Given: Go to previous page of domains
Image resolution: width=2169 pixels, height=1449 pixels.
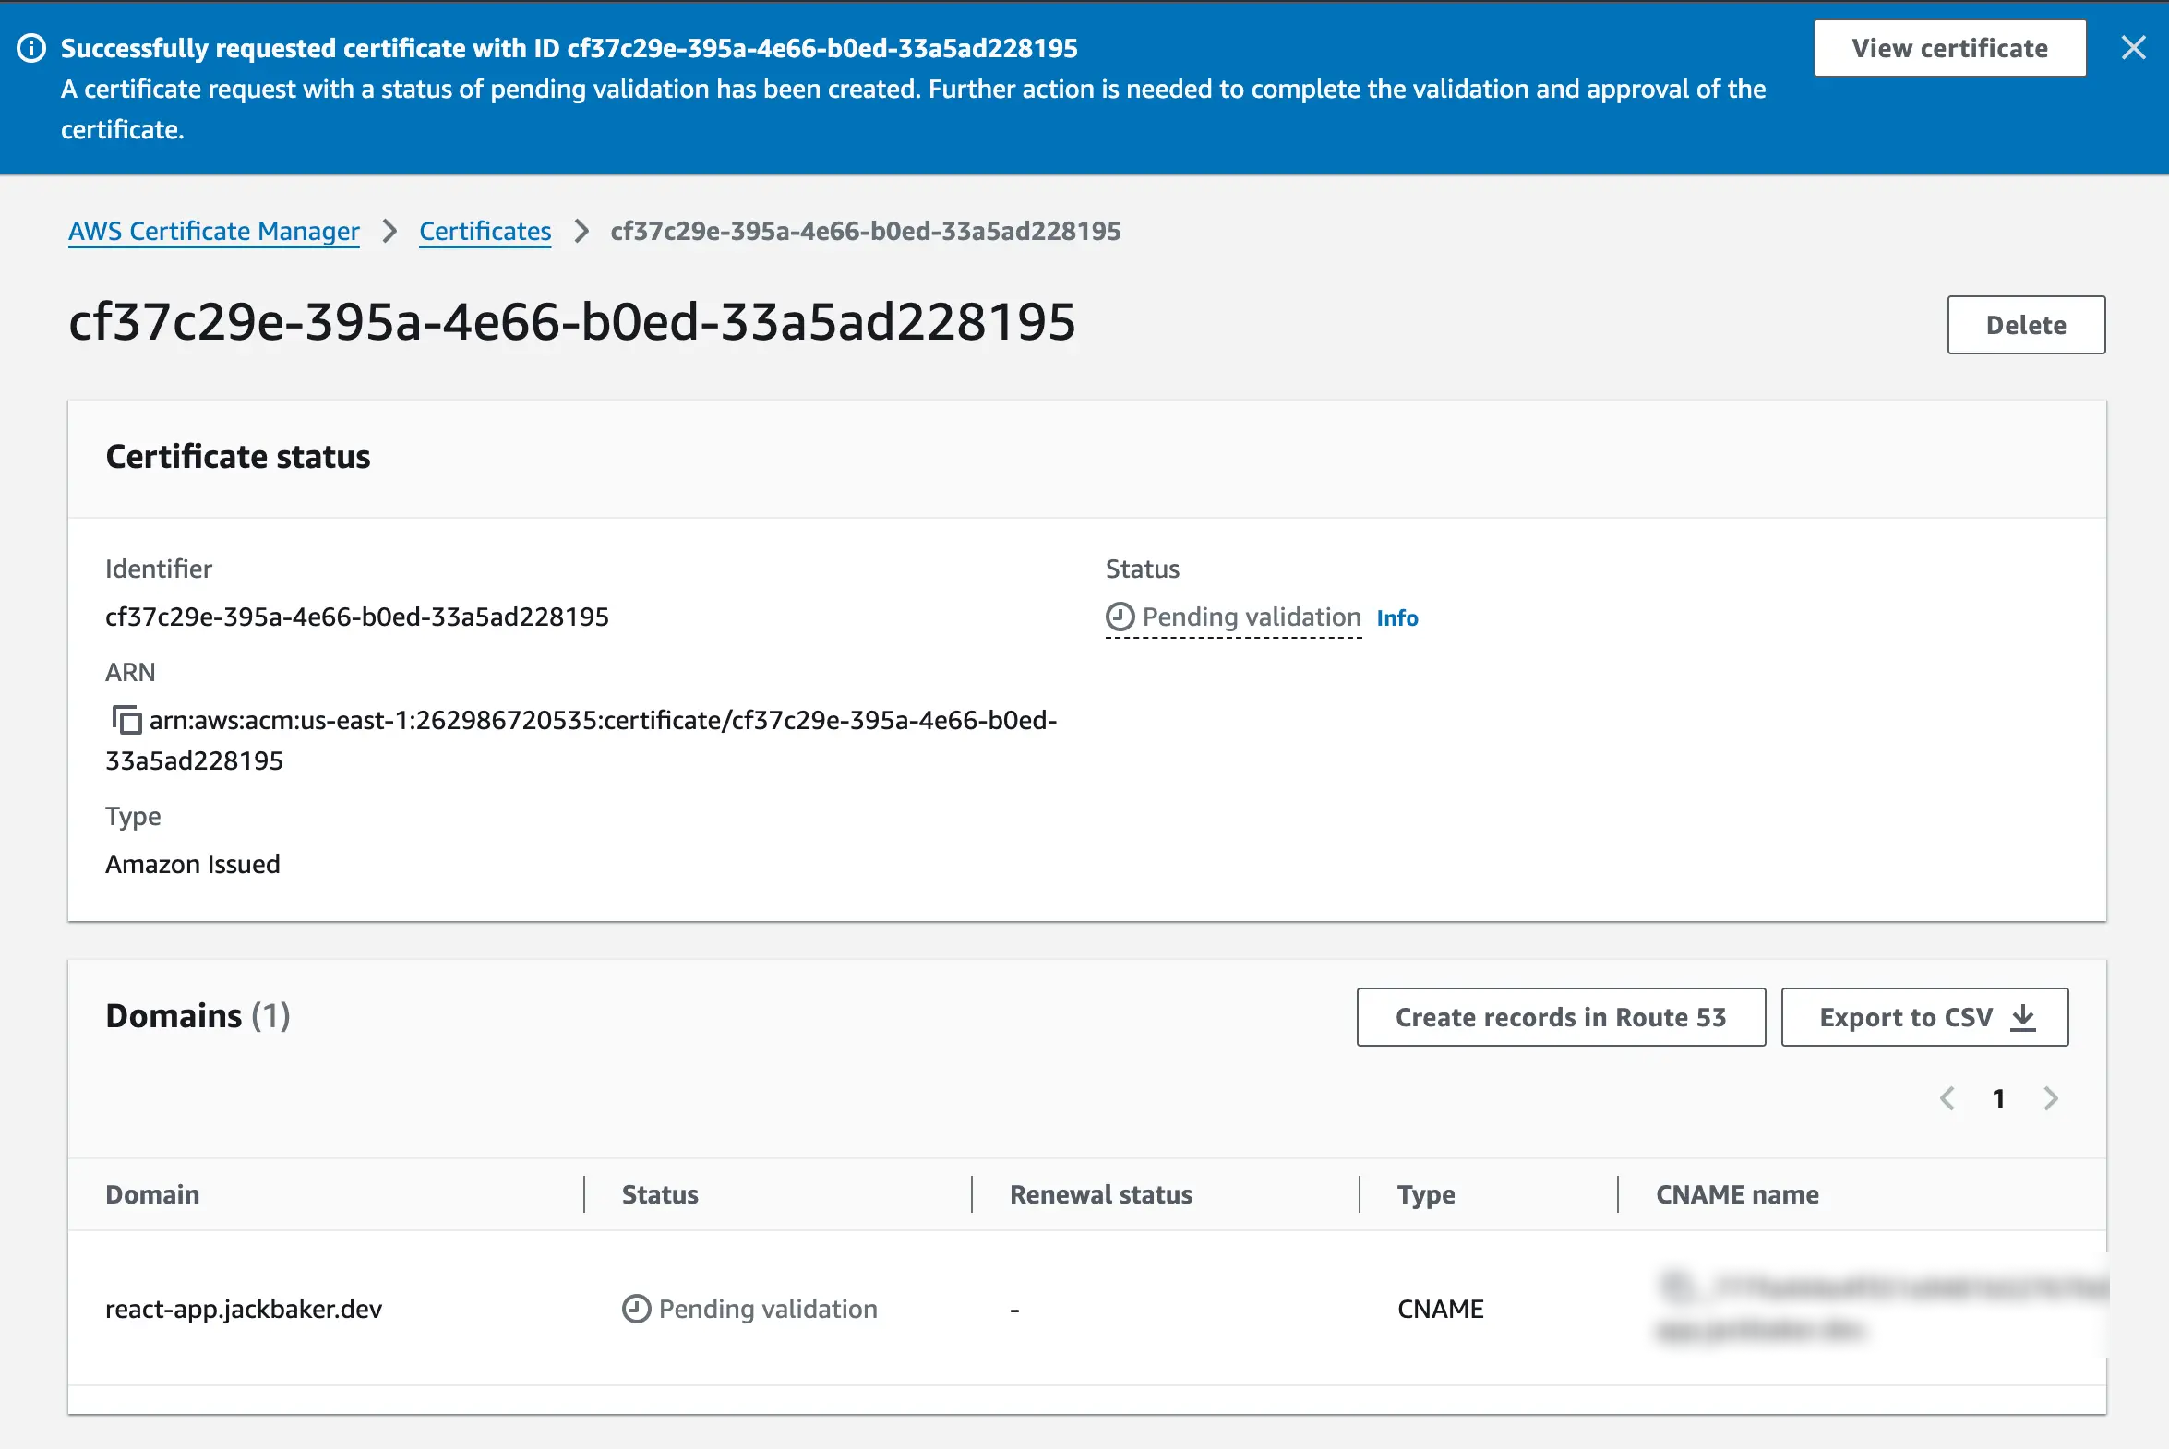Looking at the screenshot, I should (1947, 1099).
